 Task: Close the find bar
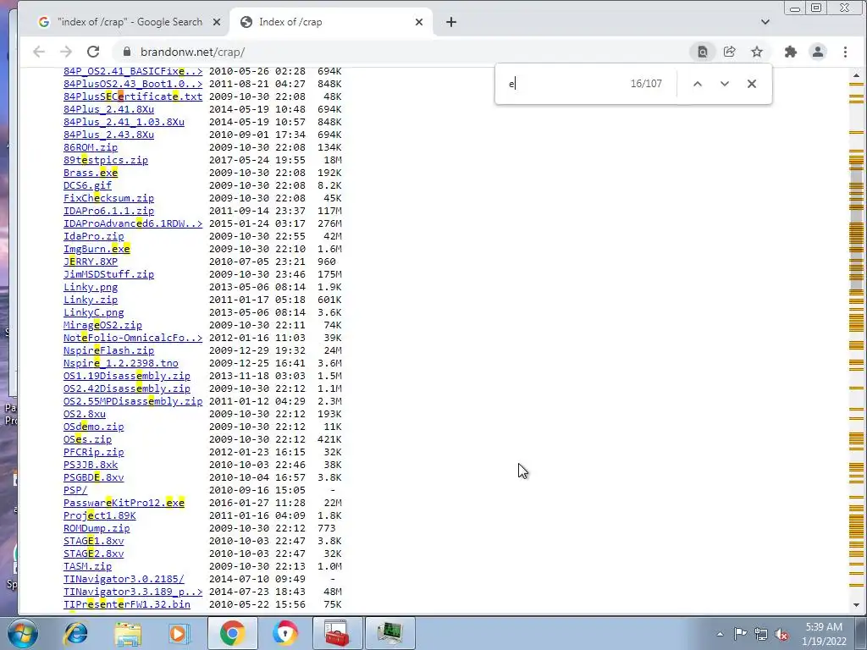coord(752,84)
